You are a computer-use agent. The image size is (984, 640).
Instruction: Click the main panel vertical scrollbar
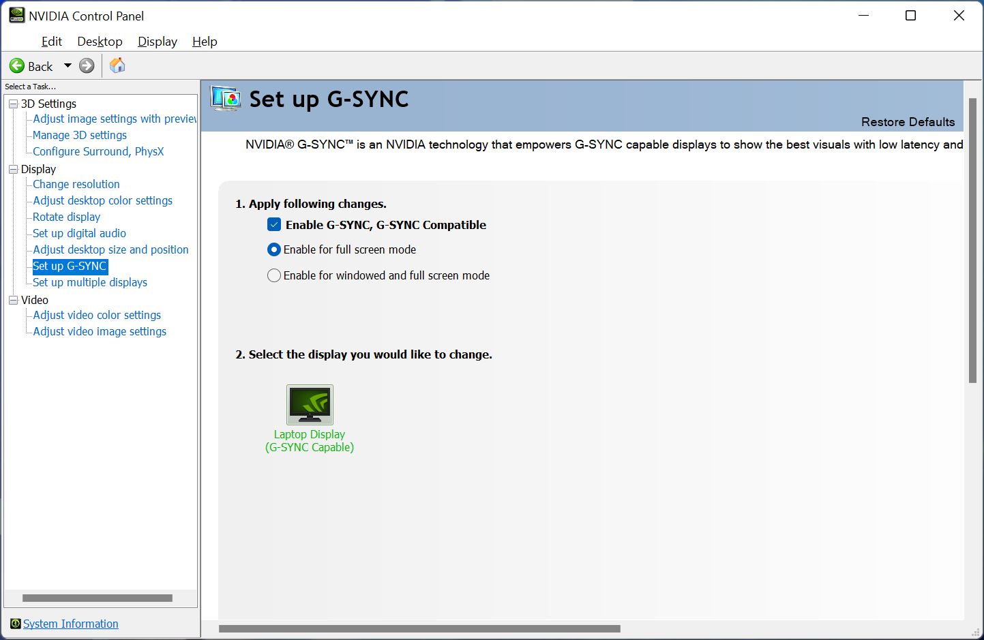pyautogui.click(x=972, y=241)
